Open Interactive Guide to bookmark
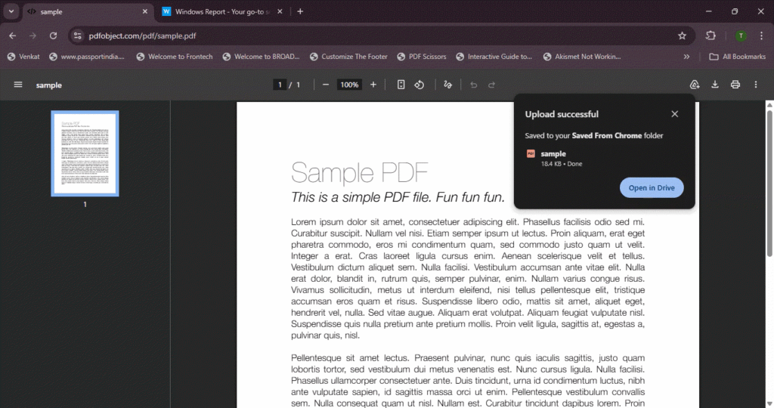 point(494,57)
